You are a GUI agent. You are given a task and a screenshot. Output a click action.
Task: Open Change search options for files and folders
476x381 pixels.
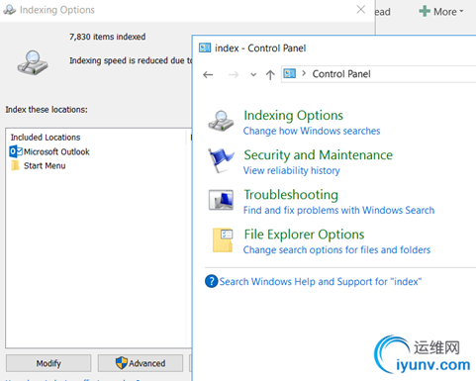(336, 250)
